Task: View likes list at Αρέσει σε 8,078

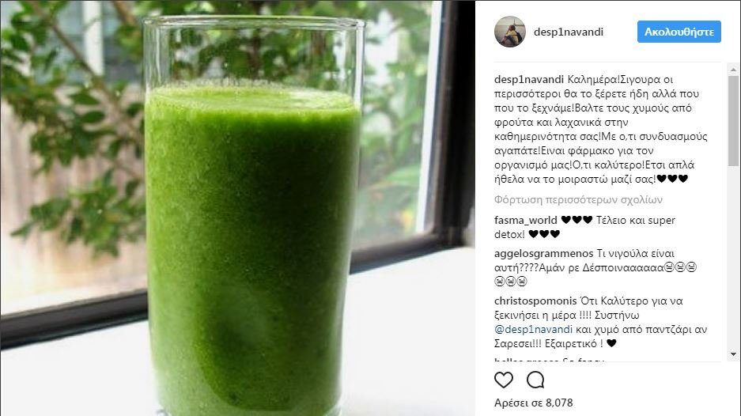Action: [534, 403]
